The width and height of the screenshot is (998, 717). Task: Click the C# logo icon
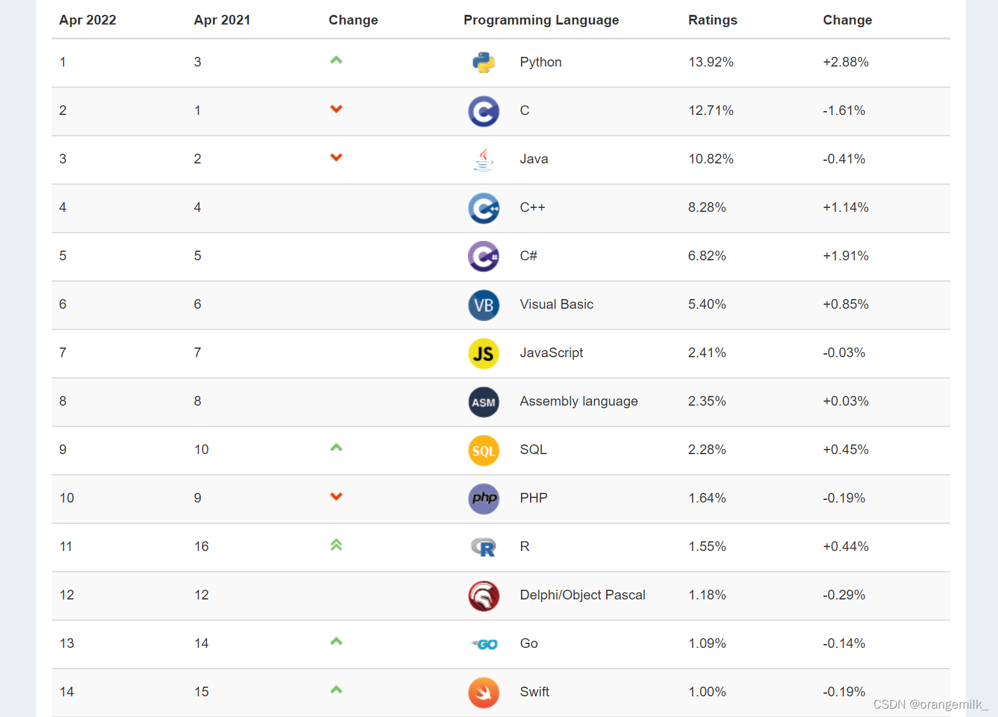pyautogui.click(x=484, y=256)
